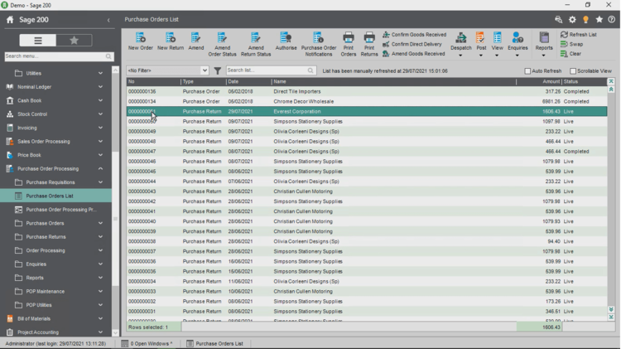Sort list by Status column header
The width and height of the screenshot is (621, 349).
tap(585, 82)
